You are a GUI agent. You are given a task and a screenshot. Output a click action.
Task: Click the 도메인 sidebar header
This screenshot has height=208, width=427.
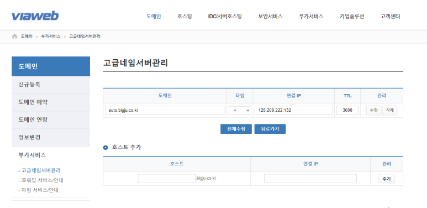[x=51, y=66]
